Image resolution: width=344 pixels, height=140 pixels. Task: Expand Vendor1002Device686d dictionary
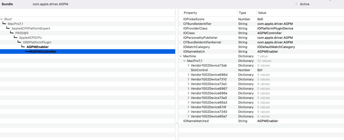point(188,74)
